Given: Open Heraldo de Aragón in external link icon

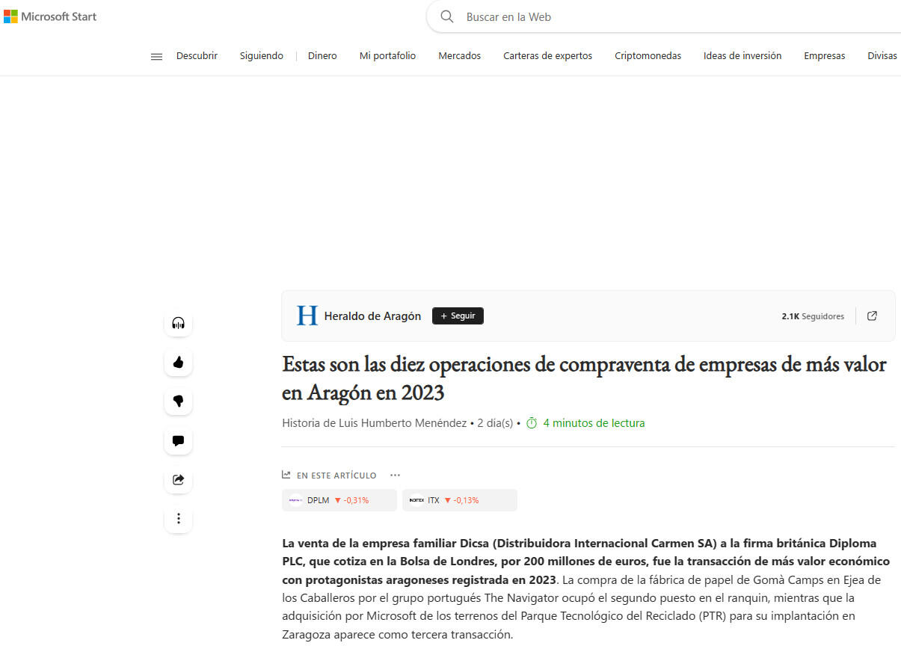Looking at the screenshot, I should point(872,316).
